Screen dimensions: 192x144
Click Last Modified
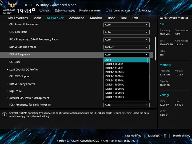[133, 135]
